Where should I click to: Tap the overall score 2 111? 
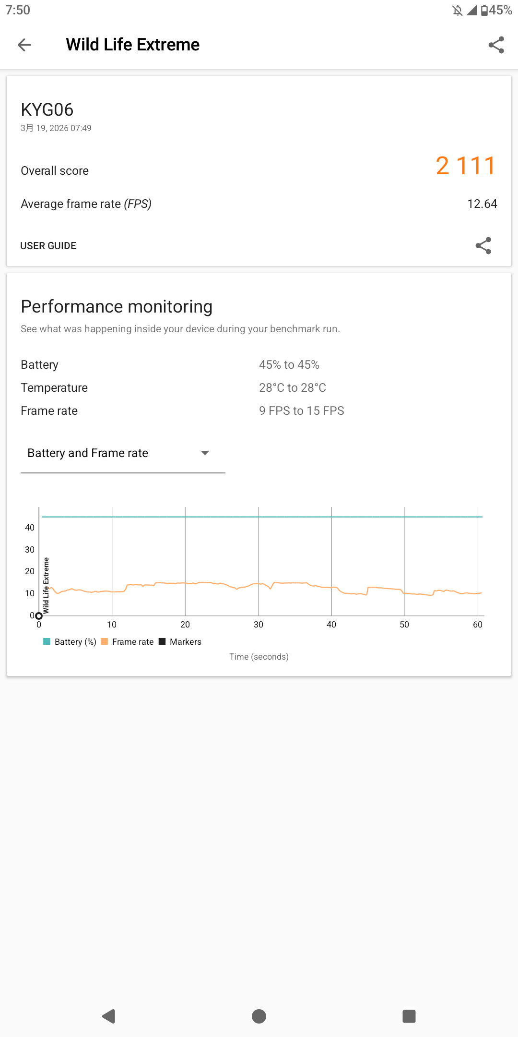pyautogui.click(x=465, y=166)
